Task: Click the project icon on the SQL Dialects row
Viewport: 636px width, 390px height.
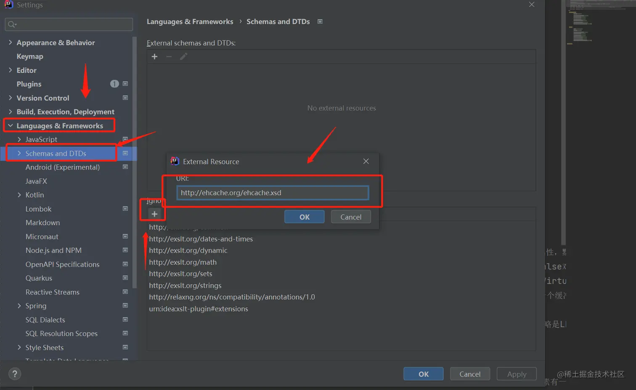Action: click(125, 319)
